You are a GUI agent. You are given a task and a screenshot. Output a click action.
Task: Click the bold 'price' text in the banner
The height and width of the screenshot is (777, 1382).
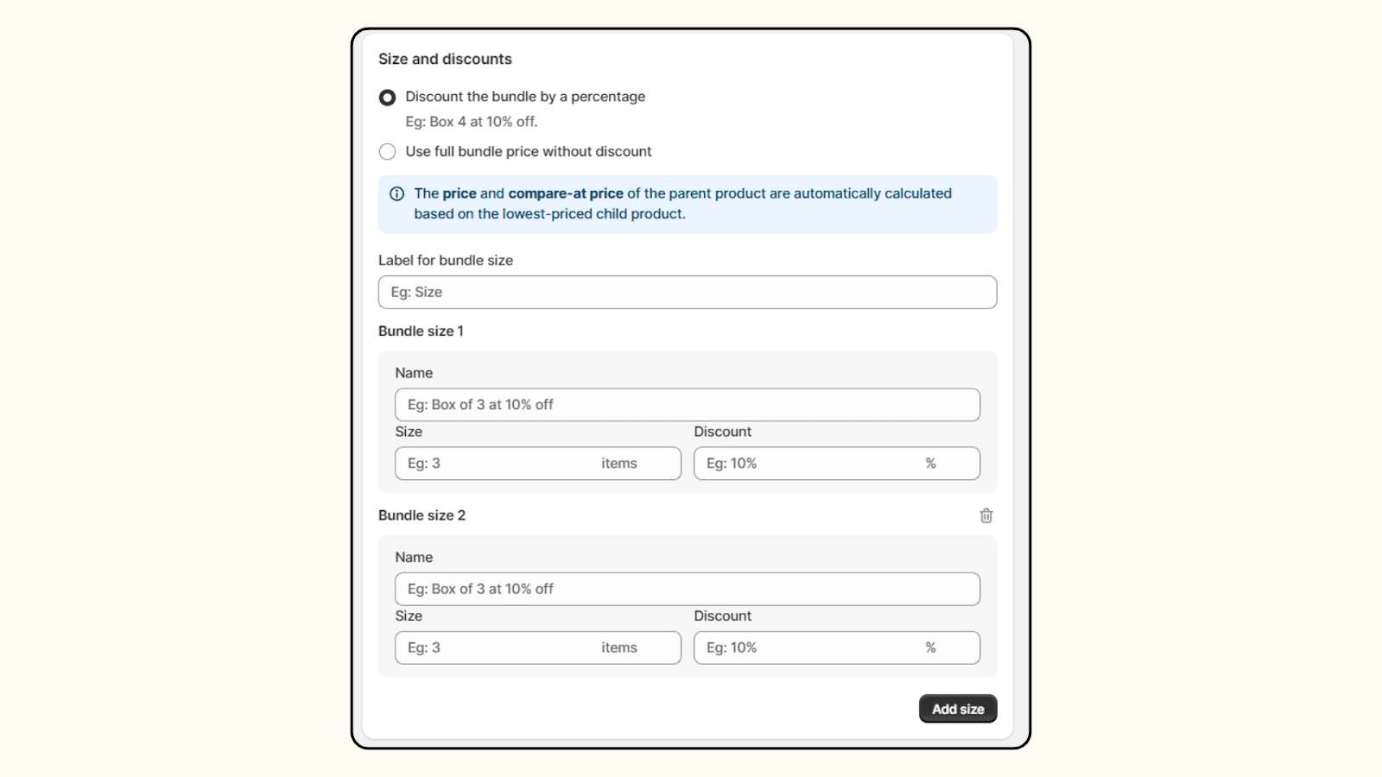coord(459,193)
